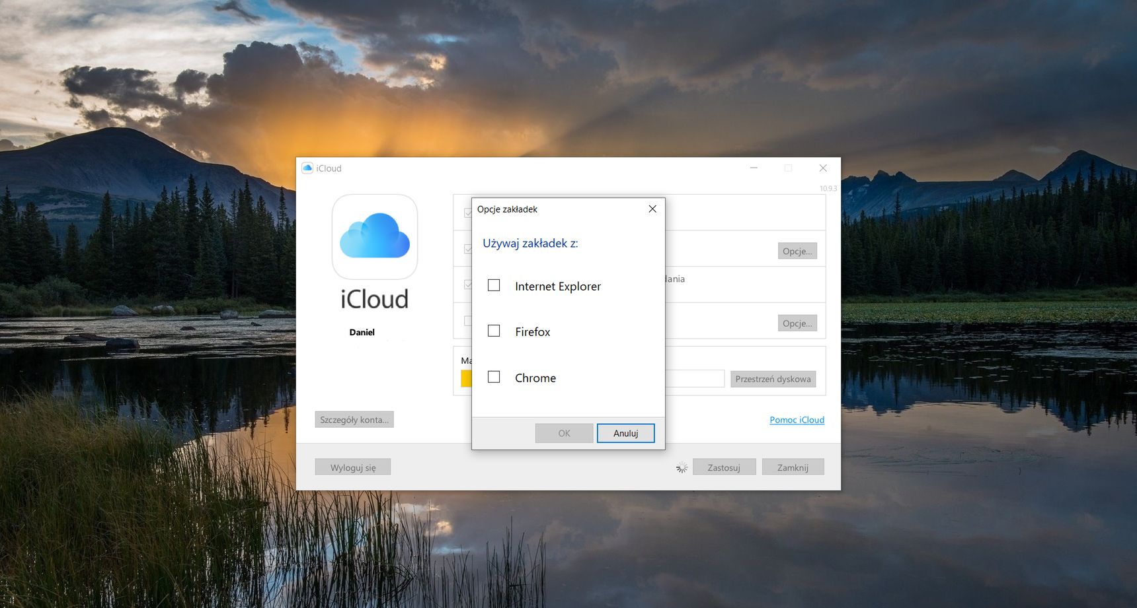Enable Internet Explorer bookmarks checkbox
The width and height of the screenshot is (1137, 608).
[x=494, y=285]
